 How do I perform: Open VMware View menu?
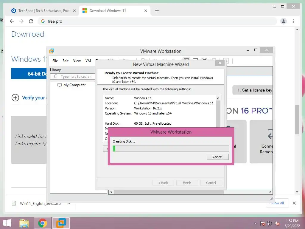77,61
